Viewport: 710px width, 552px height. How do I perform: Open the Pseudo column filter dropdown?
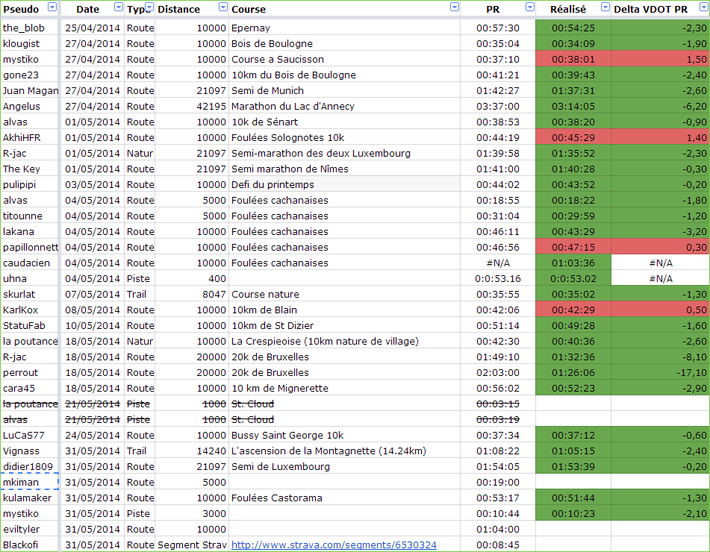point(52,7)
